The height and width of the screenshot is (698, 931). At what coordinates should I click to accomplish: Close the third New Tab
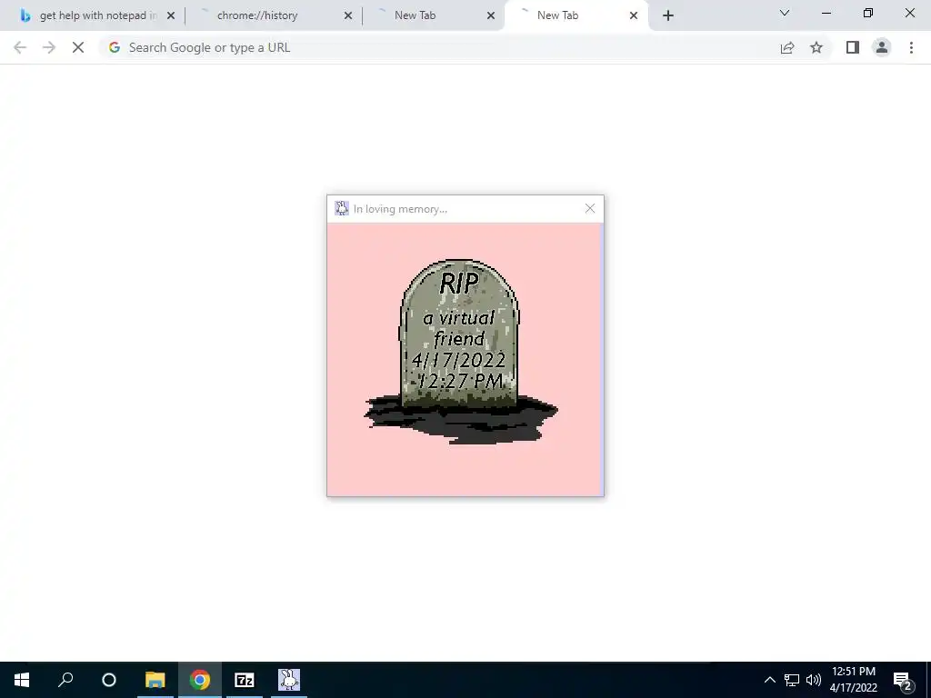(491, 15)
